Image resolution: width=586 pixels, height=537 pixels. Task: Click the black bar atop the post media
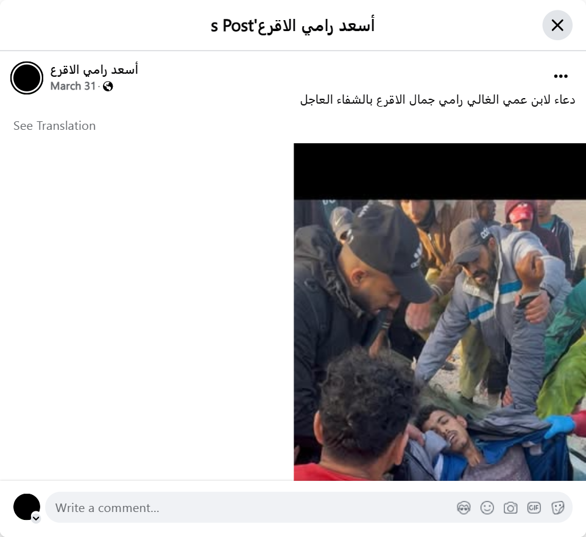(x=440, y=171)
